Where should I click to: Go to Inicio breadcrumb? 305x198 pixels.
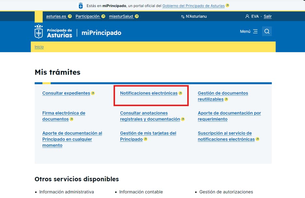coord(39,47)
